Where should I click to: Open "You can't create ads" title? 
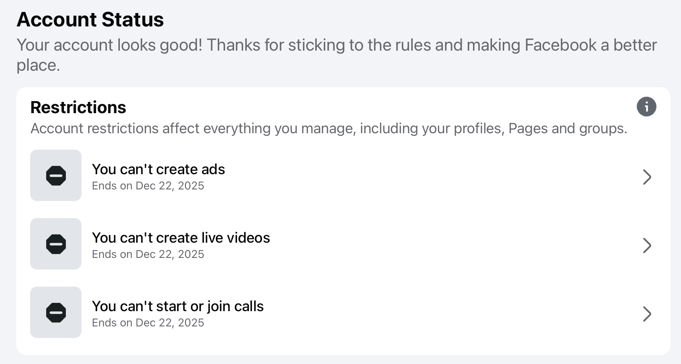coord(158,169)
